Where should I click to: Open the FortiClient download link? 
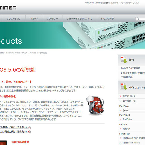point(127,119)
